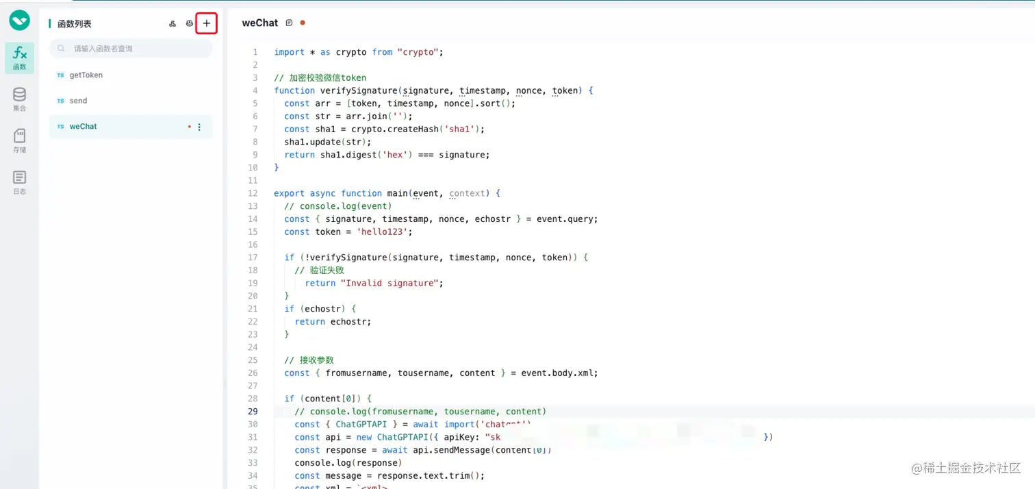Click the response.text.trim() line

pyautogui.click(x=389, y=475)
